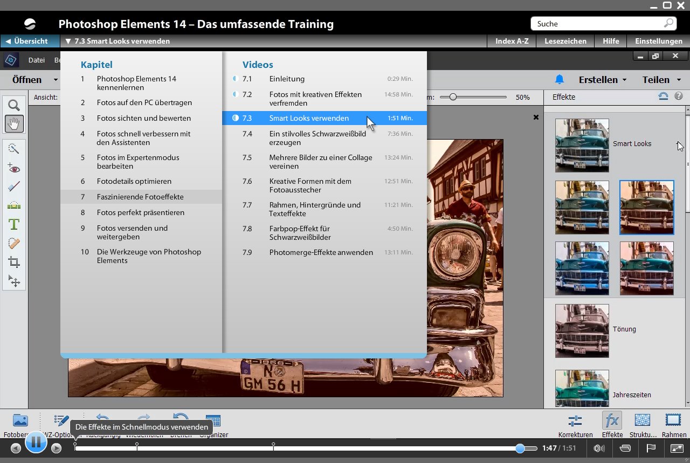
Task: Select chapter 5 Fotos im Expertenmodus bearbeiten
Action: 141,162
